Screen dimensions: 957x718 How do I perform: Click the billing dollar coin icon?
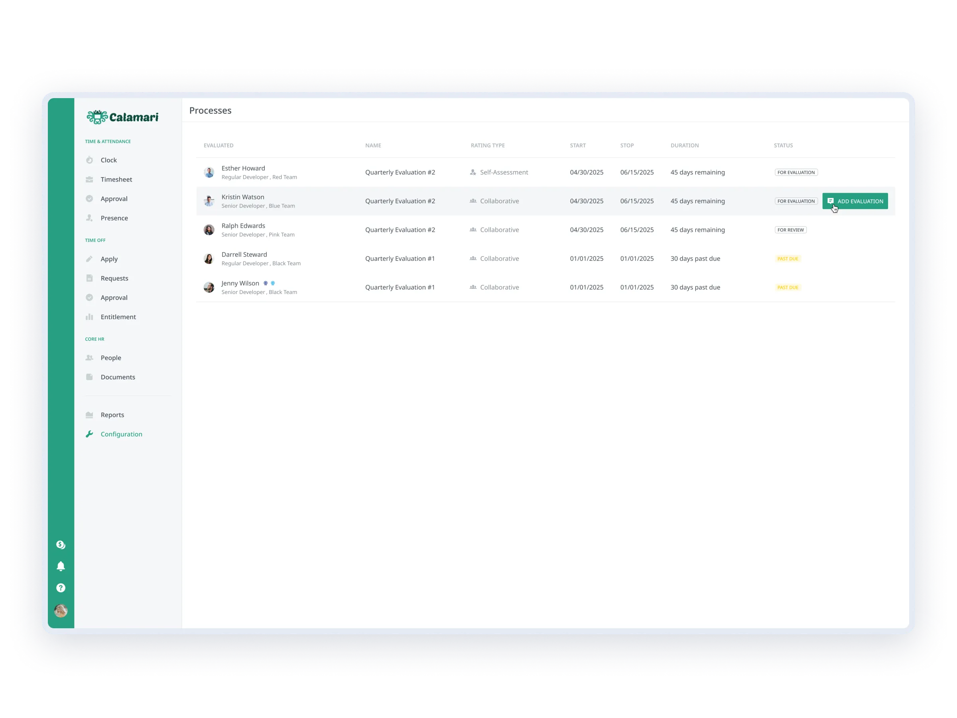coord(61,545)
